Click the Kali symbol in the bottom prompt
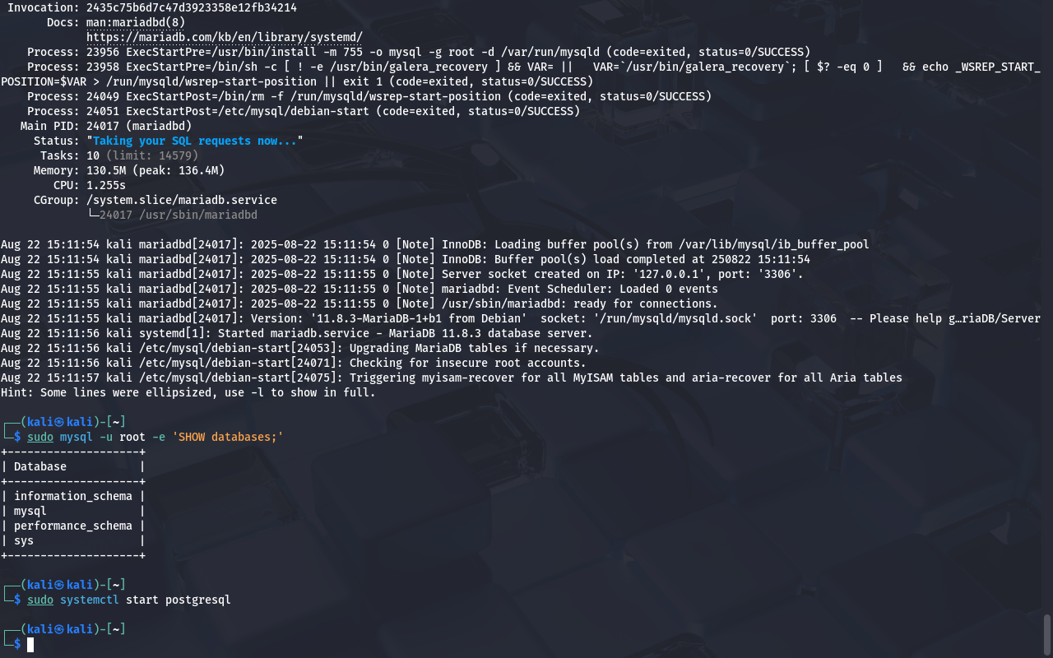 (x=60, y=629)
